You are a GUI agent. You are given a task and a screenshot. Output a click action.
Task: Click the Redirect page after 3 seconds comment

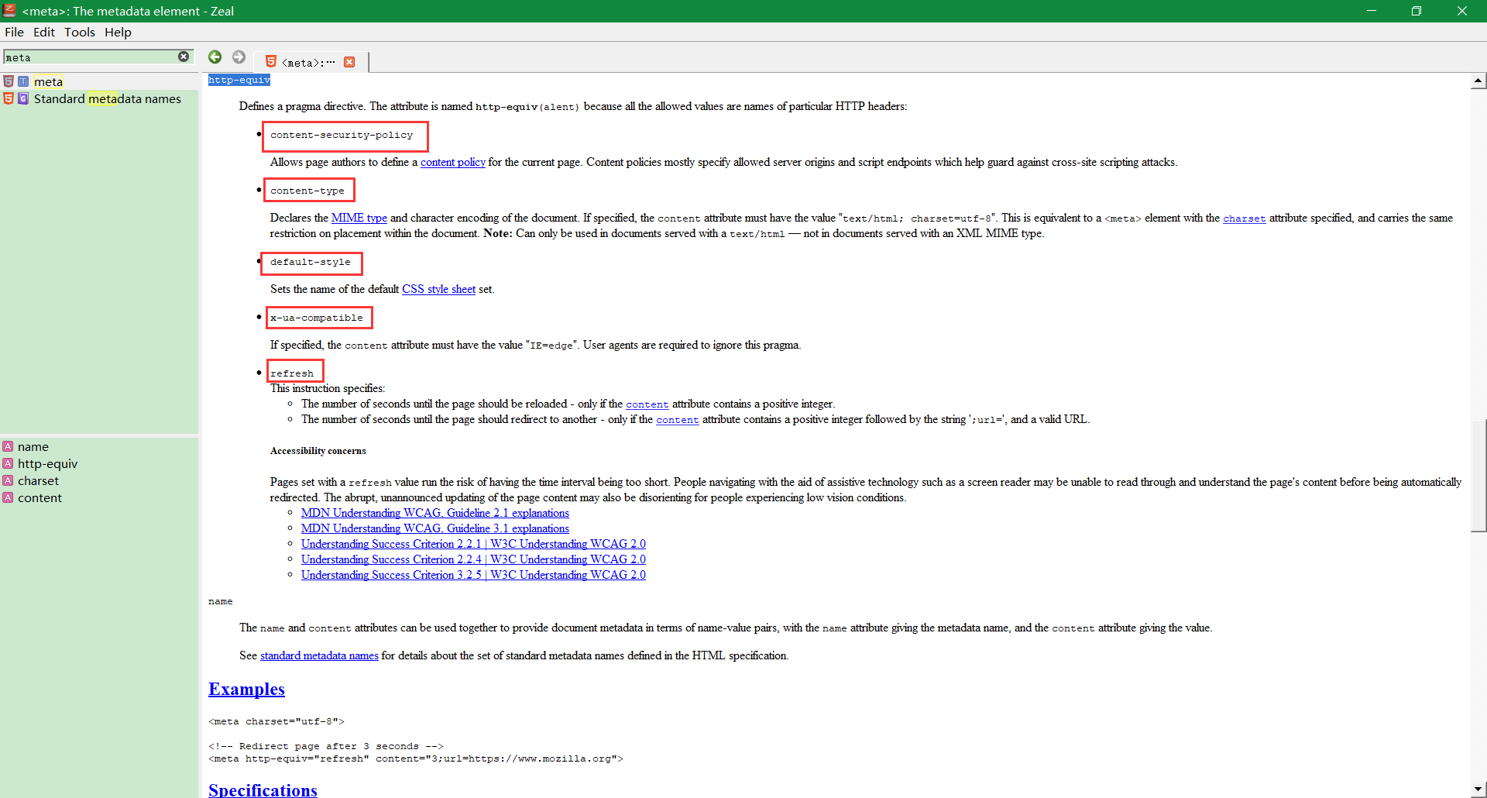point(326,746)
